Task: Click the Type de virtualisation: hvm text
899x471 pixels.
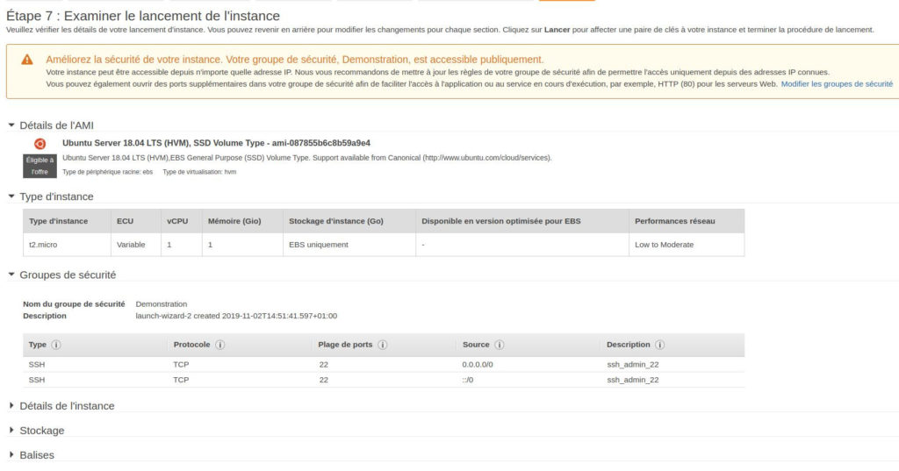Action: [199, 172]
